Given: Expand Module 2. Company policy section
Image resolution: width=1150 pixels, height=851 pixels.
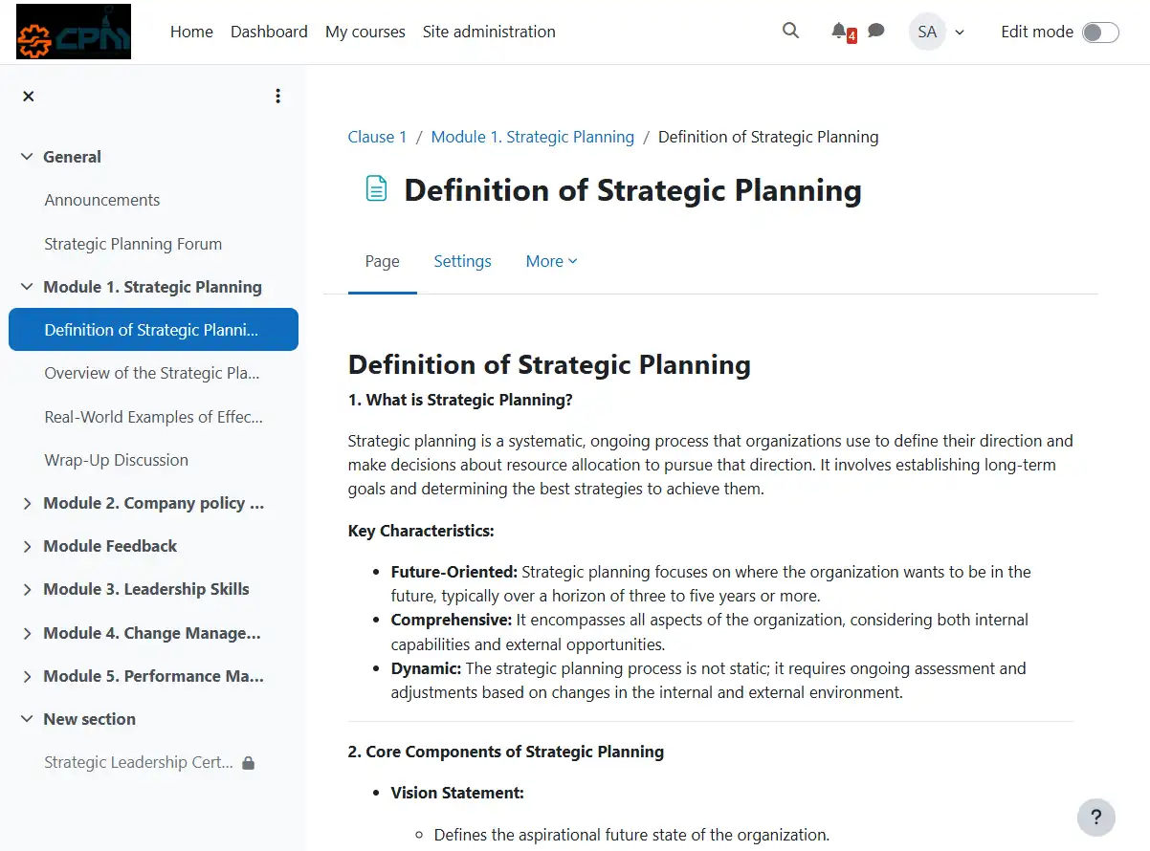Looking at the screenshot, I should pos(27,503).
